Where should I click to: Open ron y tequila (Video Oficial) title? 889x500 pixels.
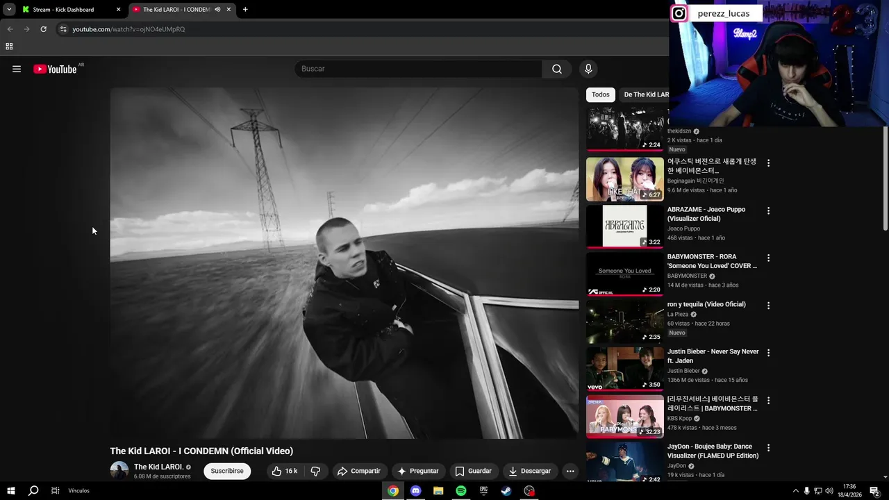(x=706, y=304)
